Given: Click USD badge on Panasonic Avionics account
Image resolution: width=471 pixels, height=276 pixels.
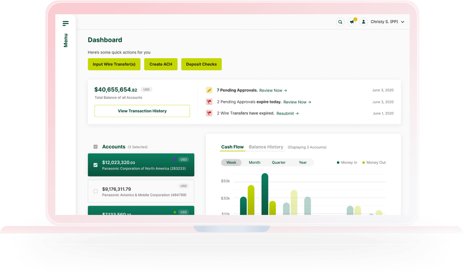Looking at the screenshot, I should tap(184, 186).
